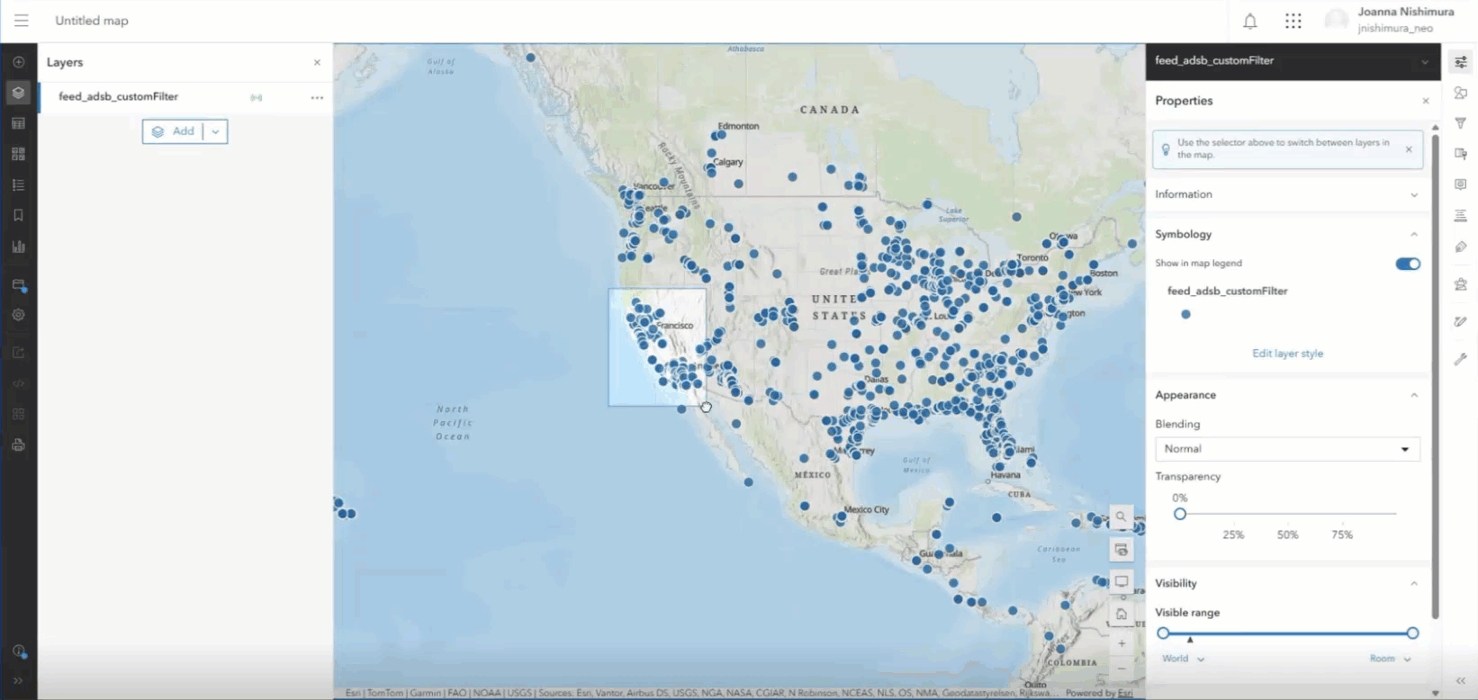
Task: Zoom in with the map plus button
Action: pos(1122,643)
